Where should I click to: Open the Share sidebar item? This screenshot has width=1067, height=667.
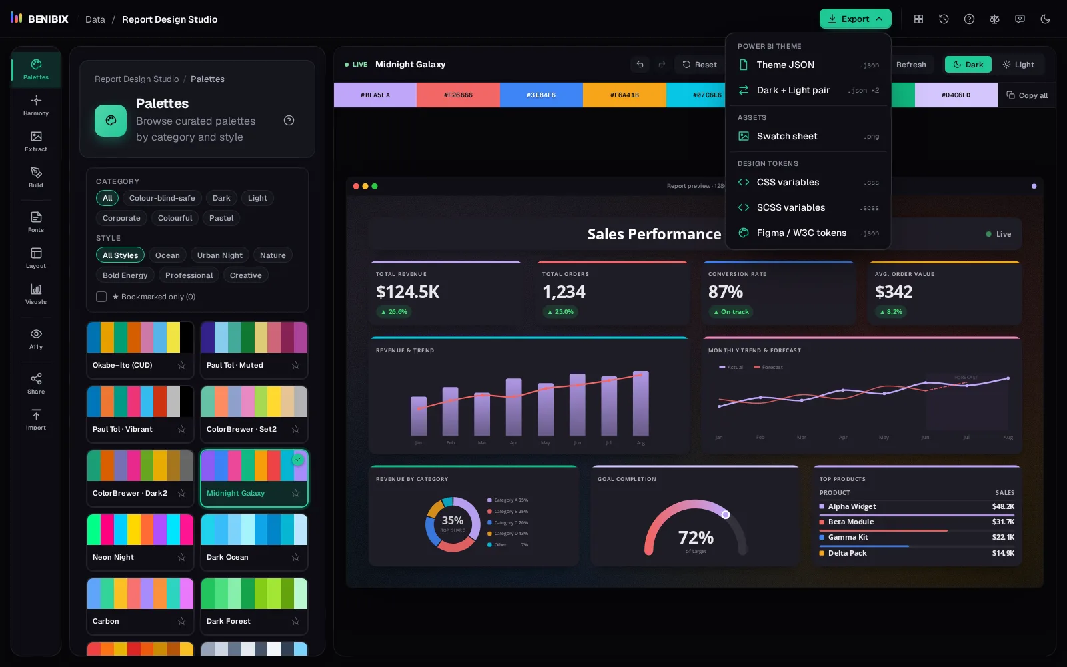click(x=36, y=384)
